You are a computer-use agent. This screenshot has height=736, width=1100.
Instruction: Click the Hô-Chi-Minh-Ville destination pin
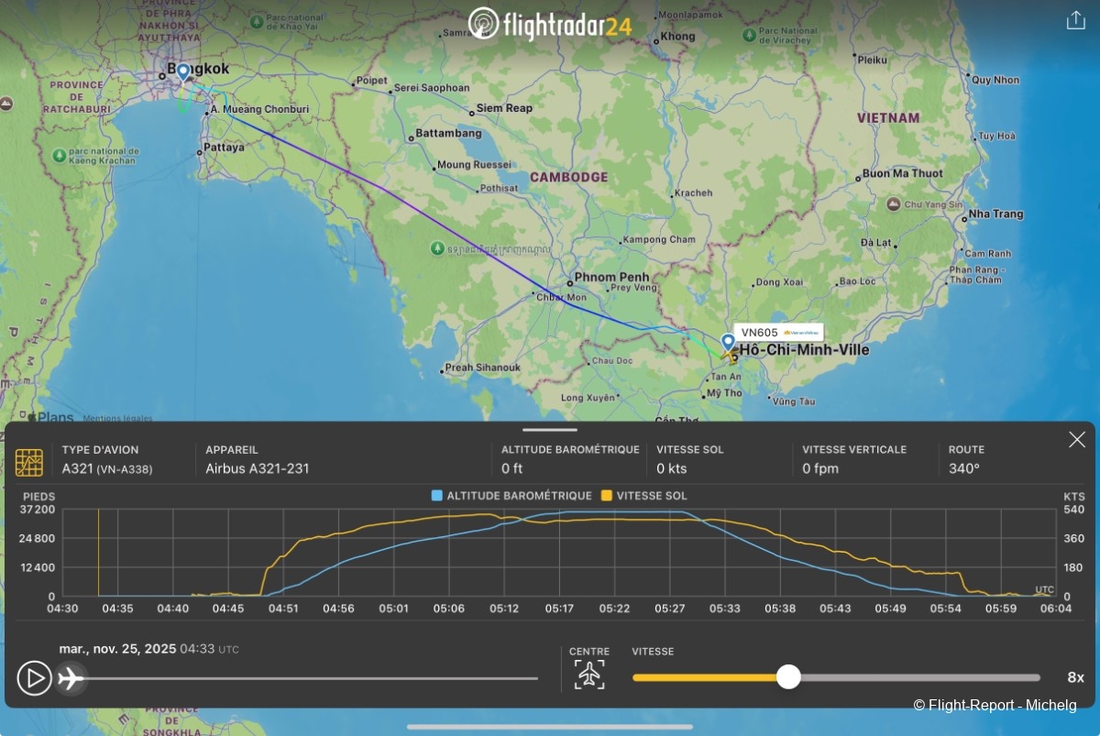tap(729, 342)
